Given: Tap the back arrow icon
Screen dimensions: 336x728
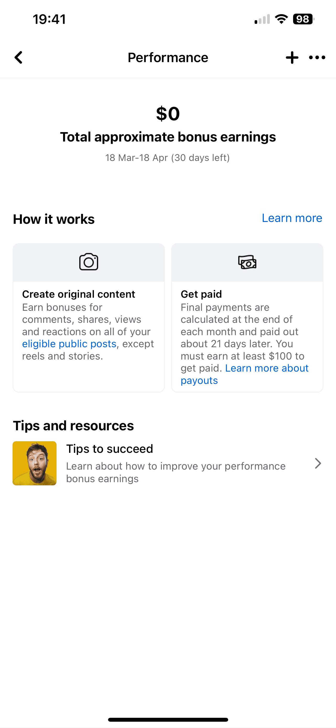Looking at the screenshot, I should tap(19, 58).
